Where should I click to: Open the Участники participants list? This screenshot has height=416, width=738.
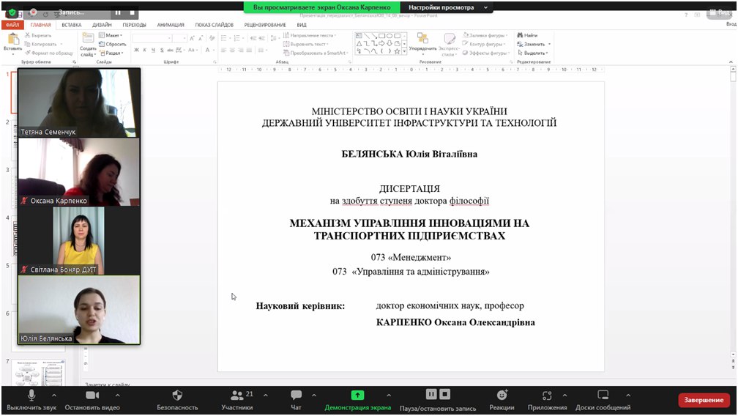237,401
